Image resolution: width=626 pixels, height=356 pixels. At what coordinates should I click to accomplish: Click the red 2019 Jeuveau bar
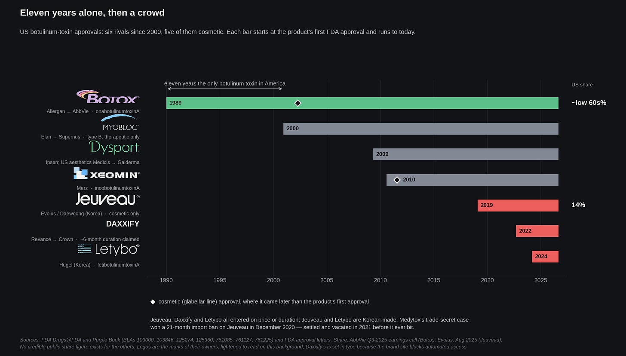click(518, 206)
